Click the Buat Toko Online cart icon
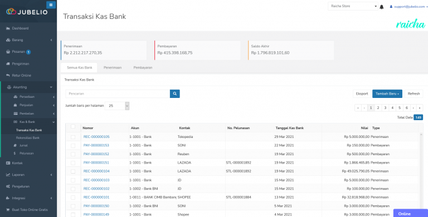Screen dimensions: 428x217 pos(8,210)
